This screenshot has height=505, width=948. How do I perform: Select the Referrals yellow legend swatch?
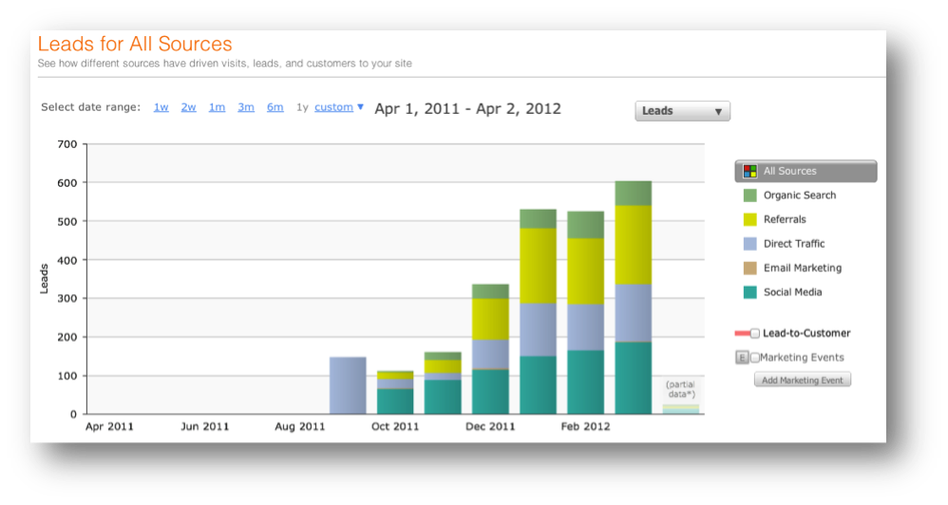point(749,219)
